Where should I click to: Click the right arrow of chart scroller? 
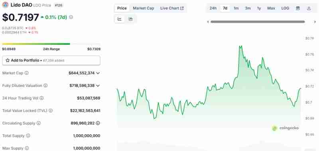coord(315,22)
